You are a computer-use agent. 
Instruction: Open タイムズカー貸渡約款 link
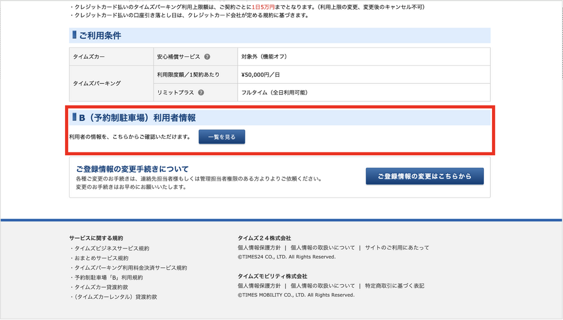pos(101,287)
